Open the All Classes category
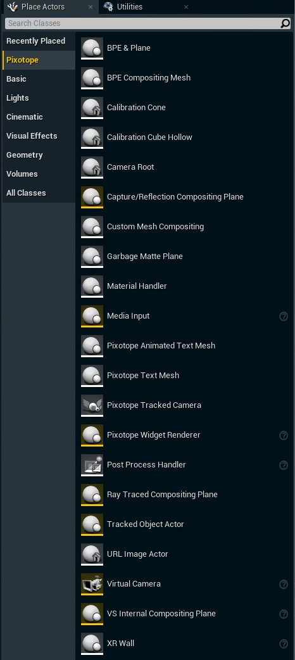 26,193
